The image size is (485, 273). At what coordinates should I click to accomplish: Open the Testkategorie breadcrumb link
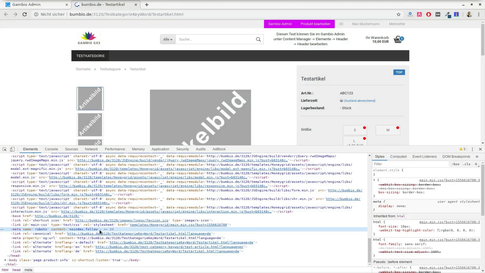click(x=110, y=69)
